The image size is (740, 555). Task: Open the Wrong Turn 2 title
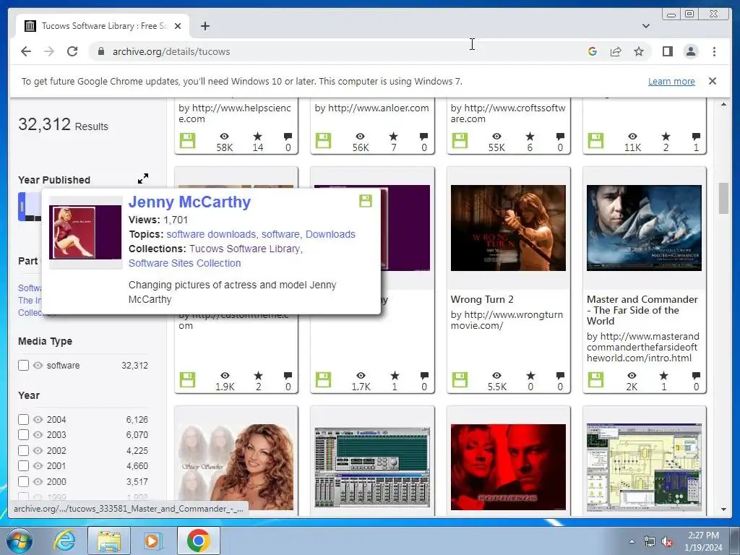tap(482, 300)
